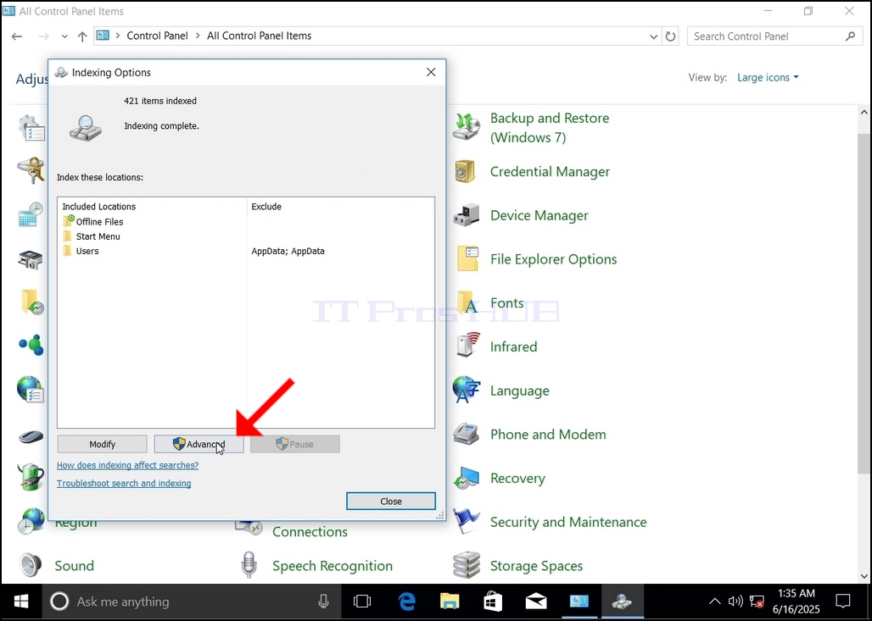
Task: Open the View by Large icons dropdown
Action: click(768, 77)
